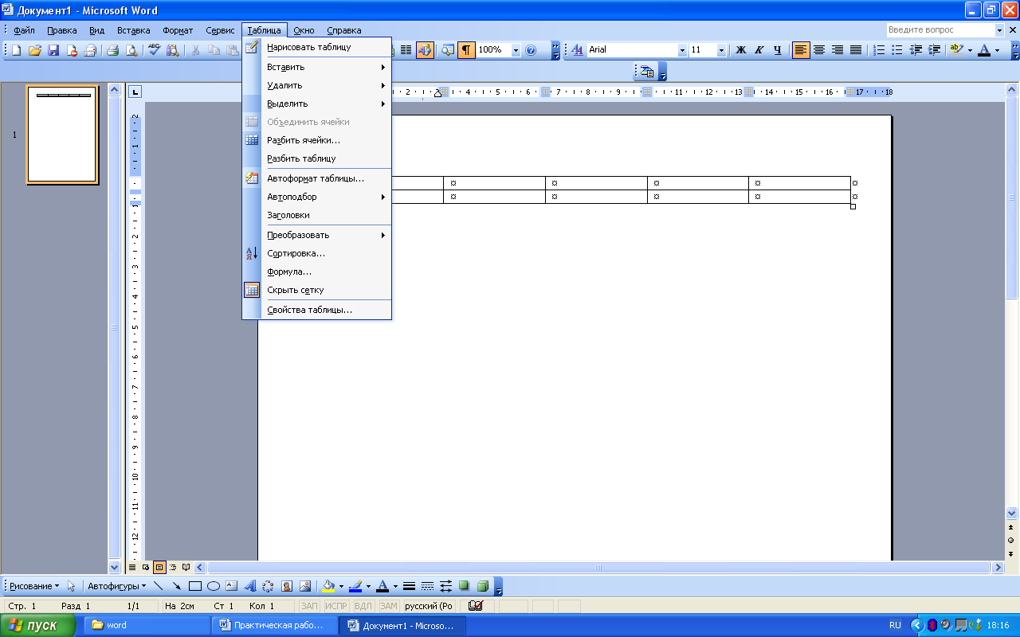Center the paragraph alignment

point(819,50)
